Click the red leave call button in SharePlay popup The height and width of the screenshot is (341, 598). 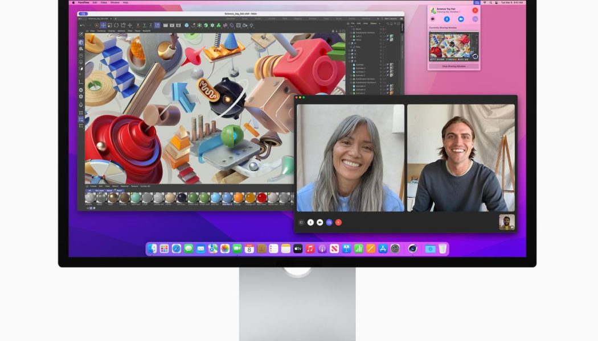pyautogui.click(x=476, y=10)
